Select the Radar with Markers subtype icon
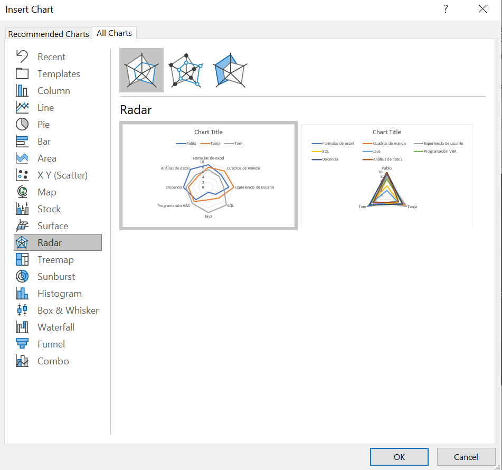The height and width of the screenshot is (470, 502). (186, 70)
